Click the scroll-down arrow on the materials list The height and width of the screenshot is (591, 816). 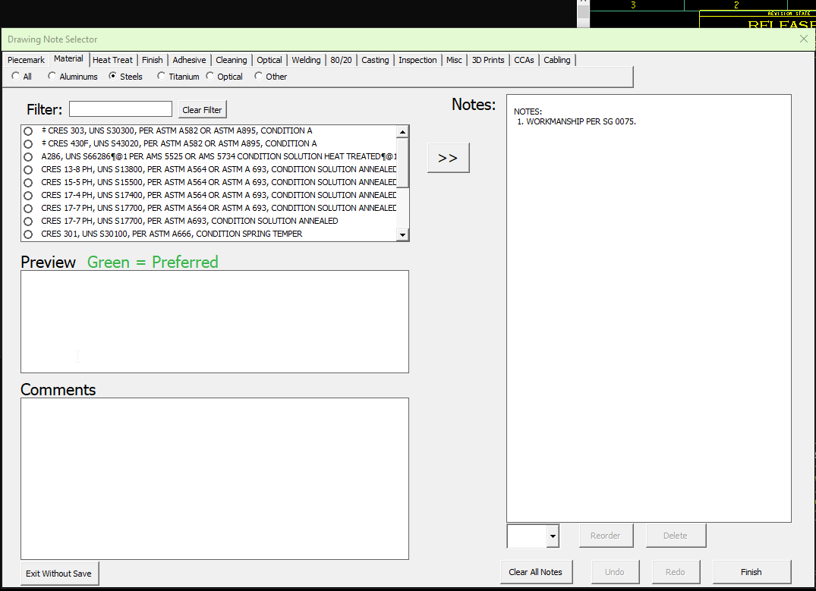[x=402, y=234]
